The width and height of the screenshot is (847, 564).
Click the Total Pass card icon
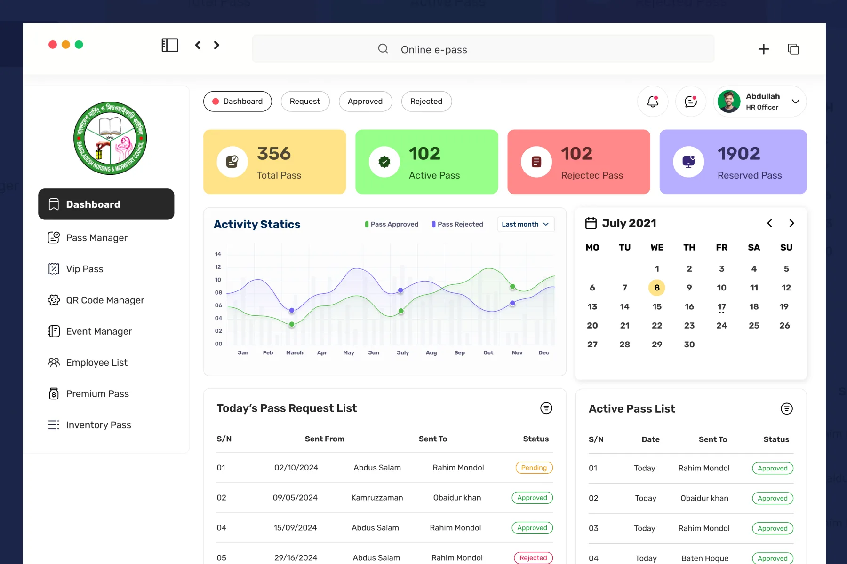(x=232, y=162)
